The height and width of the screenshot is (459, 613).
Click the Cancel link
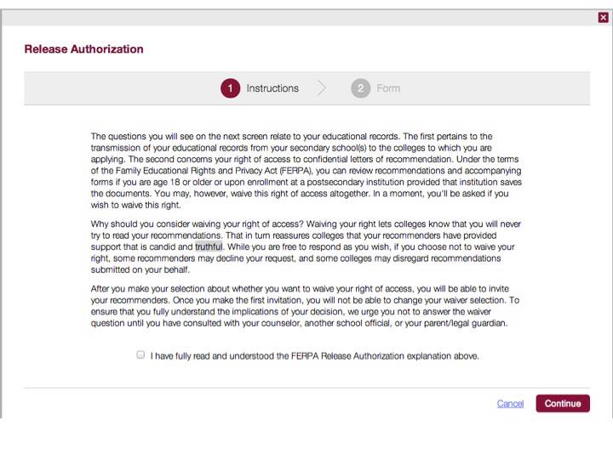point(510,404)
